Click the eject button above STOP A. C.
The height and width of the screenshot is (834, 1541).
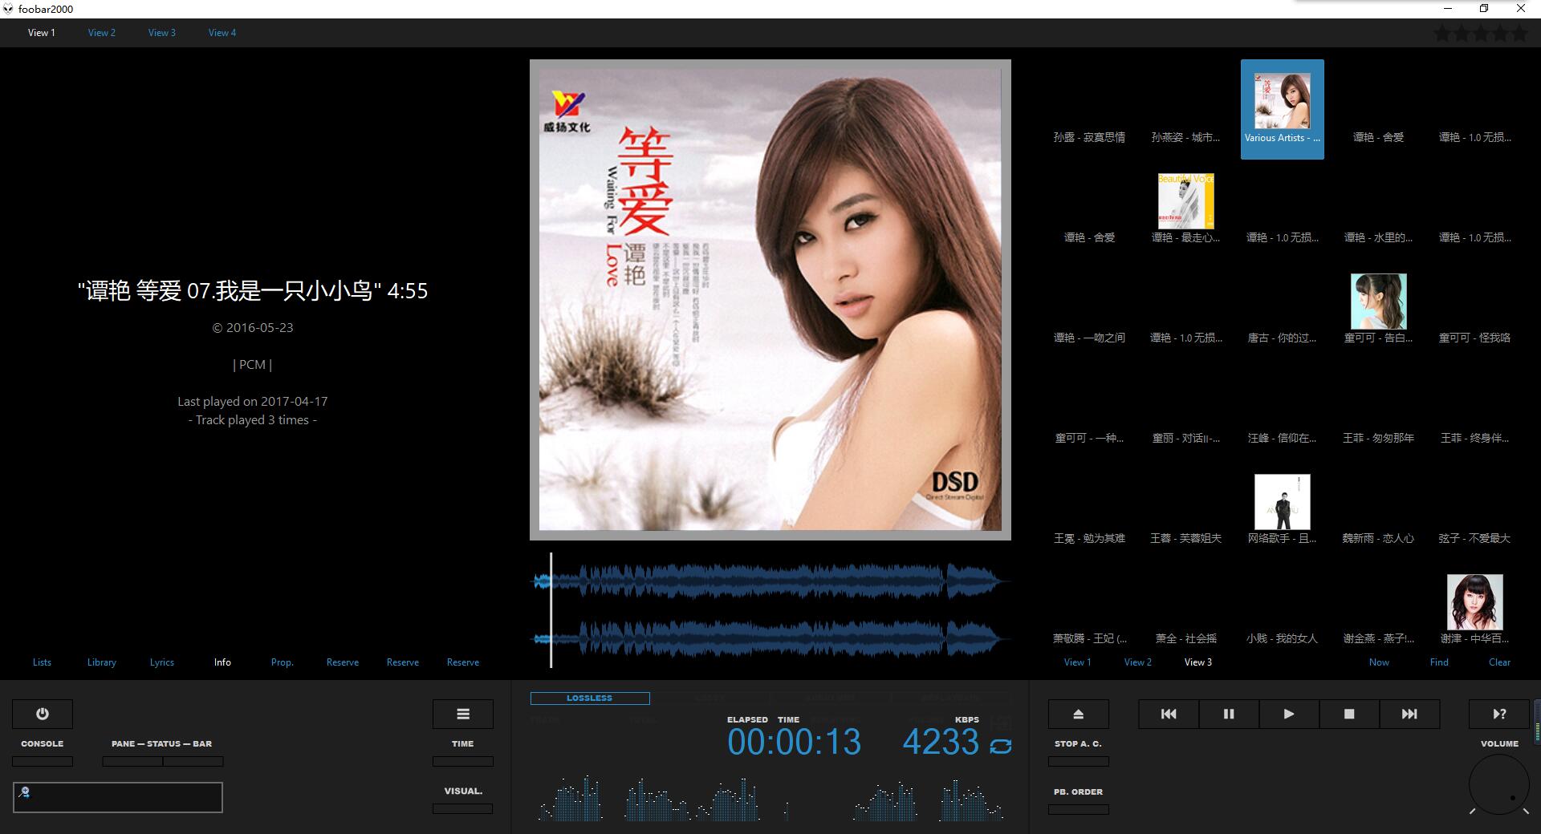coord(1079,714)
